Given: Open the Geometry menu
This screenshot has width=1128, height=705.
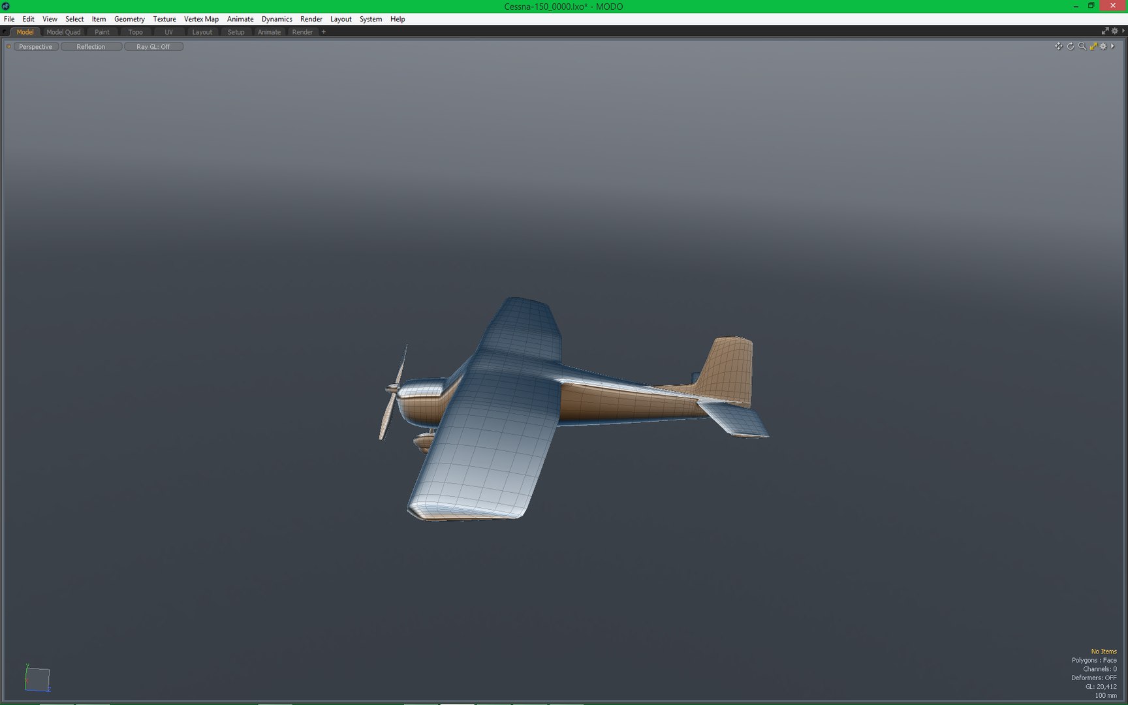Looking at the screenshot, I should [x=129, y=19].
